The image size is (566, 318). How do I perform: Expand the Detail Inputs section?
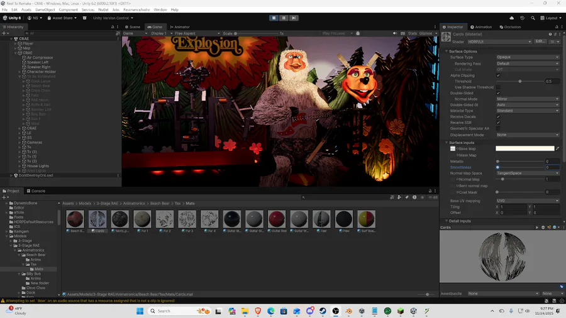pos(447,221)
